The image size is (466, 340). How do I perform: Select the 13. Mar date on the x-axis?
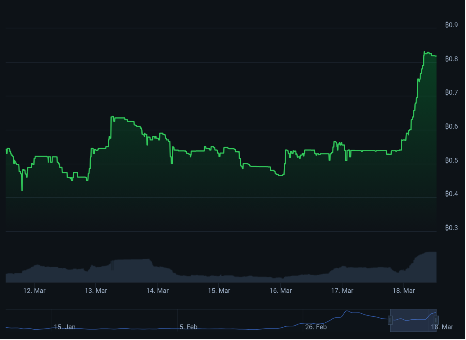(96, 291)
